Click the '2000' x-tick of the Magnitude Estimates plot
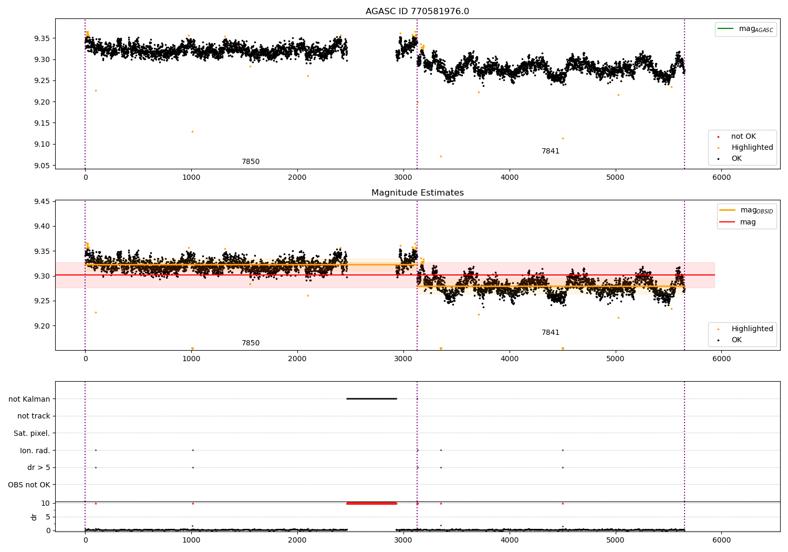Screen dimensions: 788x552 tap(297, 359)
